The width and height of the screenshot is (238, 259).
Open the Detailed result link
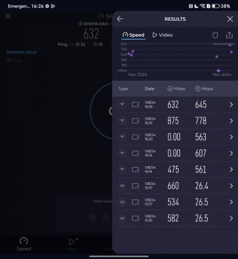tap(22, 52)
